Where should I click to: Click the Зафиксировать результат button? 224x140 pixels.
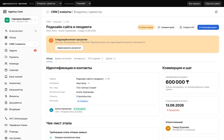coord(69,48)
